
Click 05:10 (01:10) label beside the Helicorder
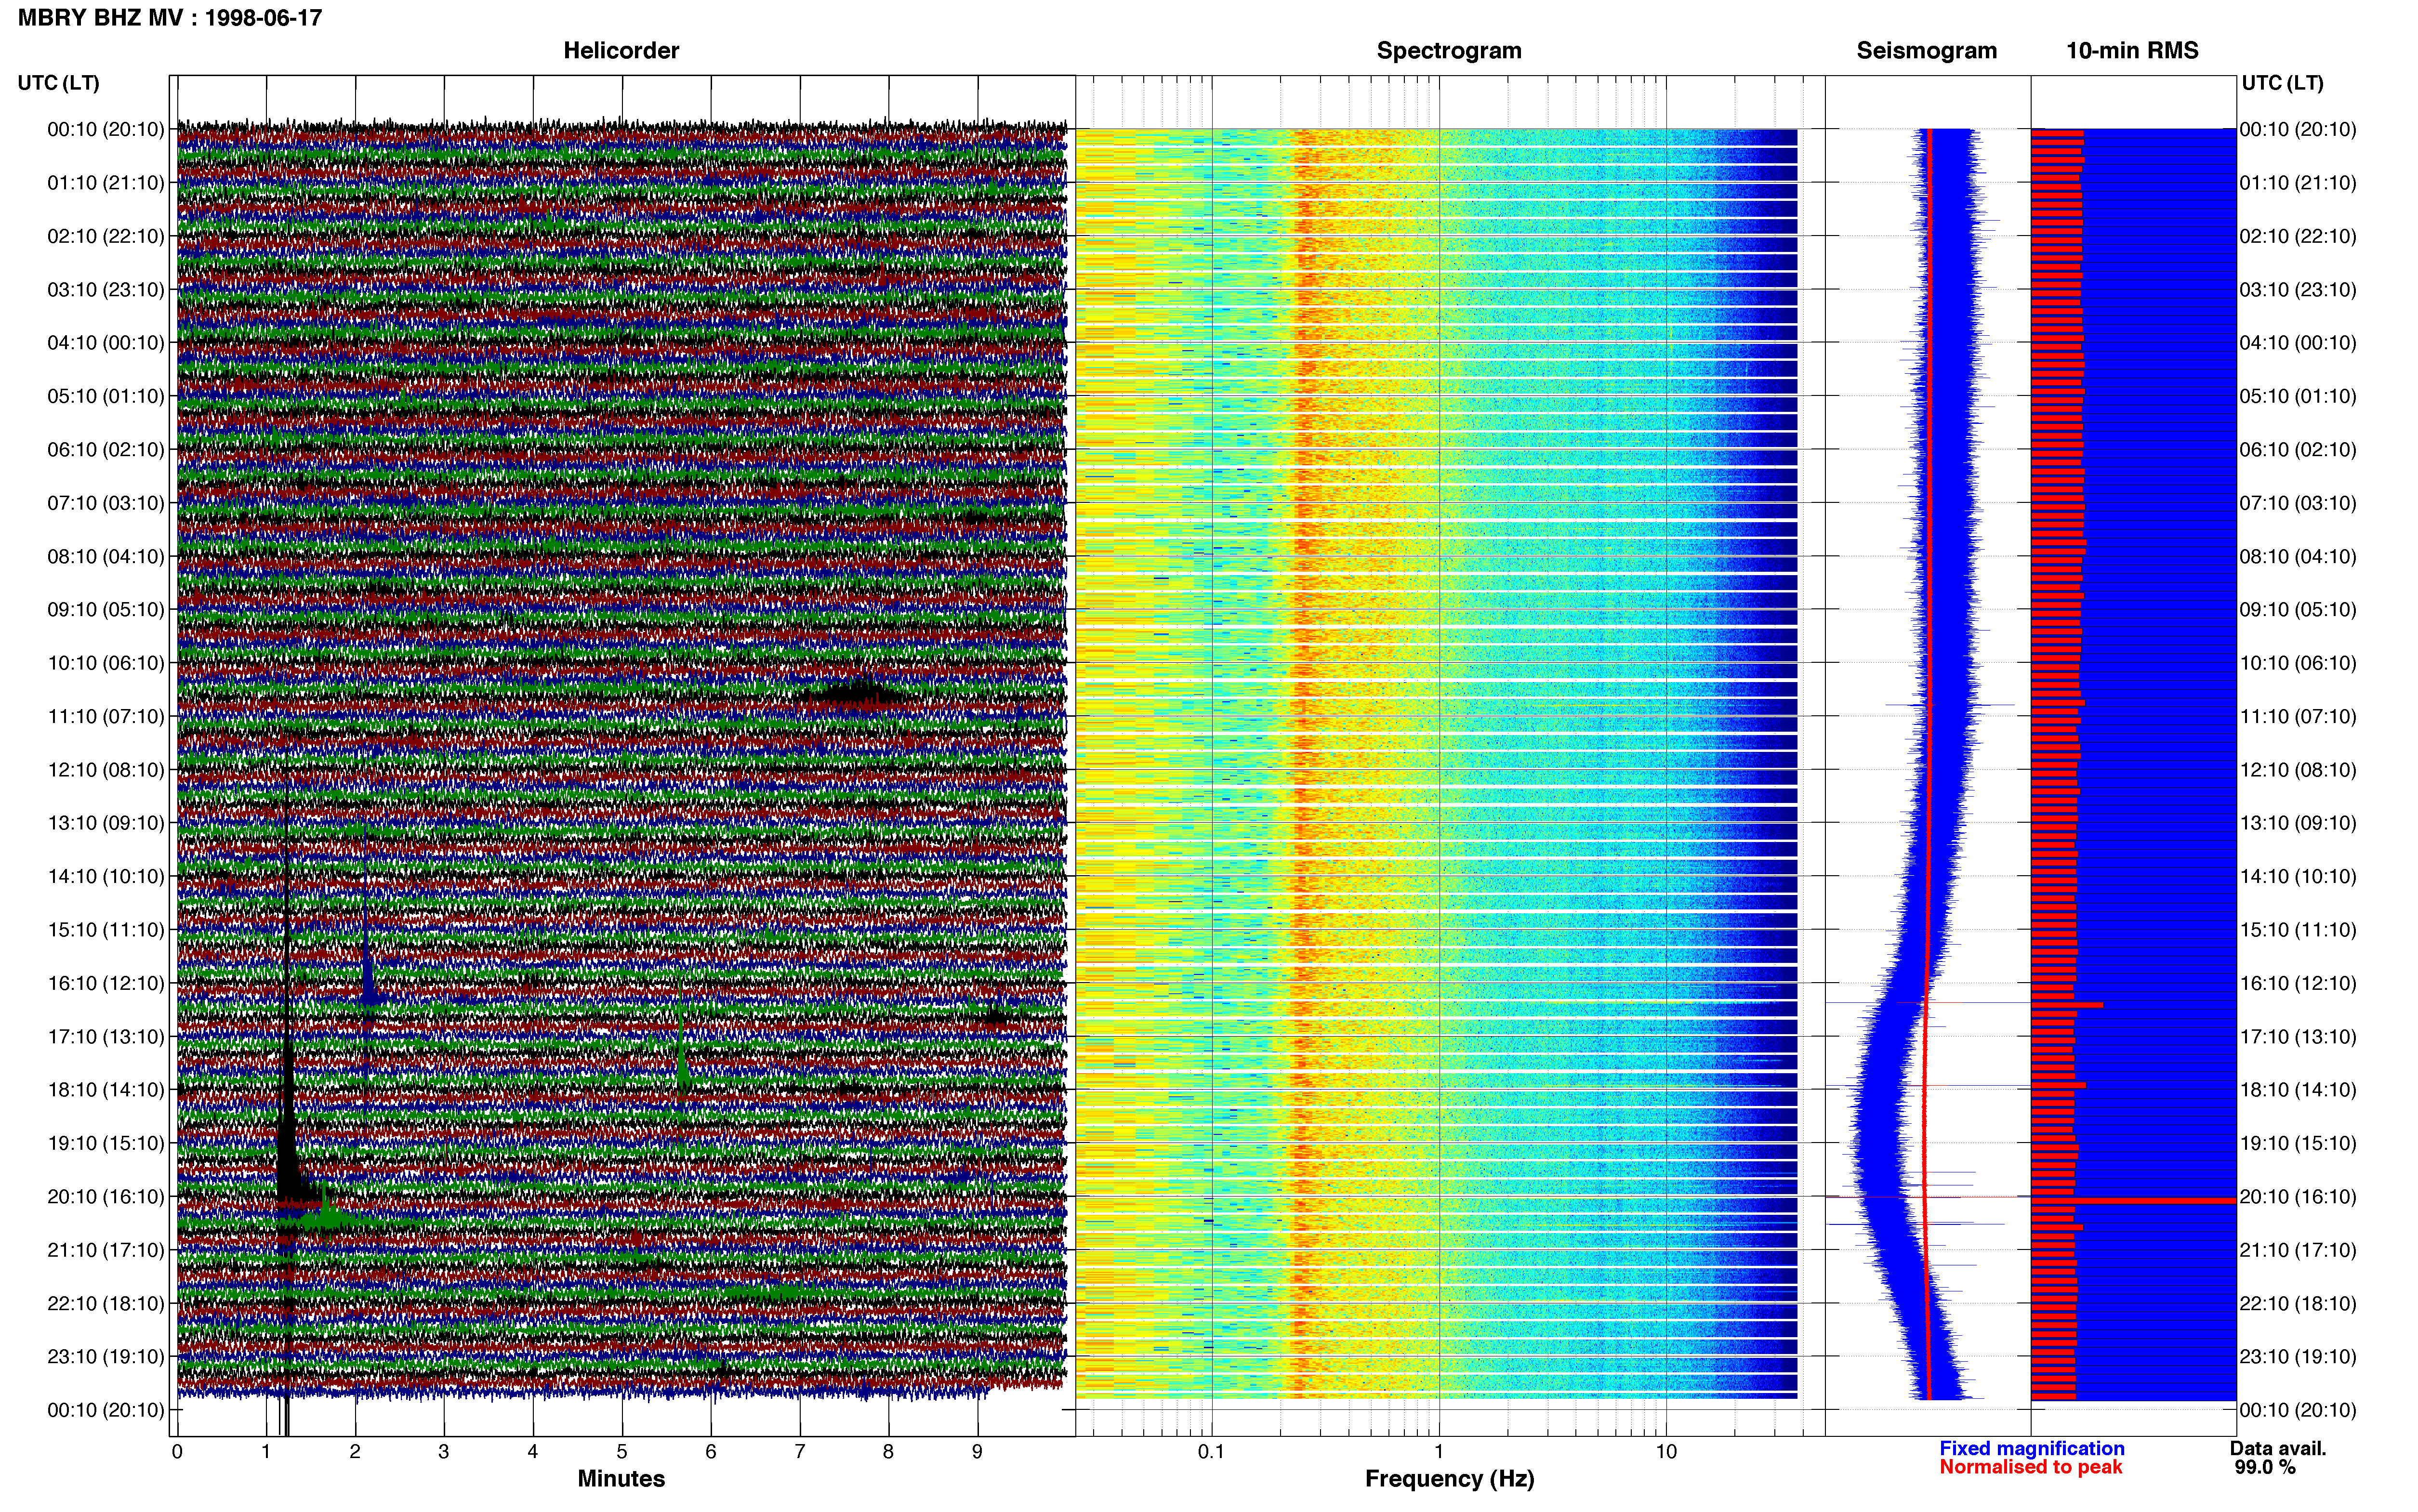coord(106,396)
